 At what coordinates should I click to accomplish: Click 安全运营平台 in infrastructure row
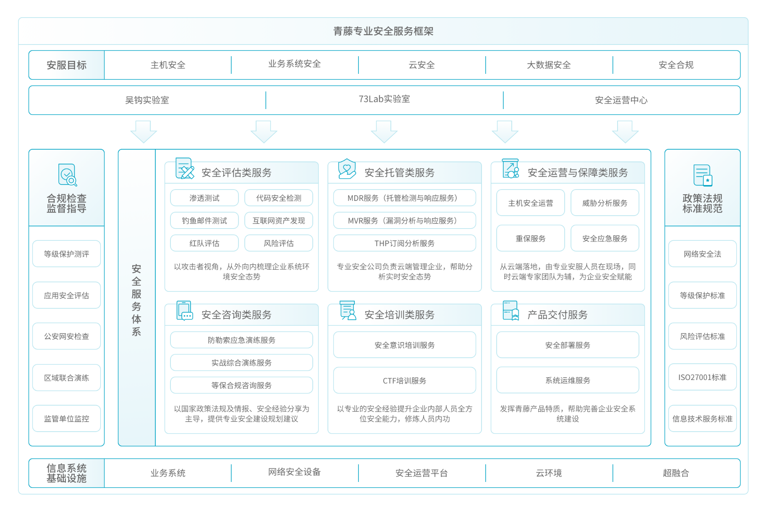click(422, 473)
